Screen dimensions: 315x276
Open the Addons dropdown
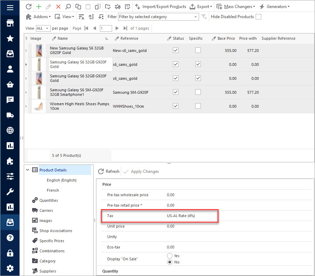pos(38,17)
